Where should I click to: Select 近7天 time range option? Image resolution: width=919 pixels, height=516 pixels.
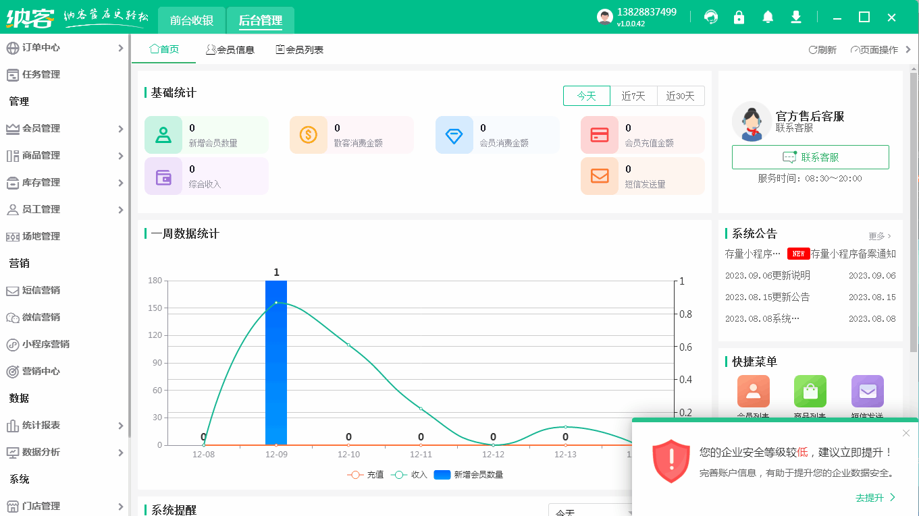click(633, 96)
